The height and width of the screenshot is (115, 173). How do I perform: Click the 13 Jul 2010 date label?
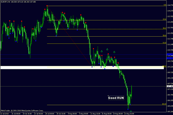[4, 114]
